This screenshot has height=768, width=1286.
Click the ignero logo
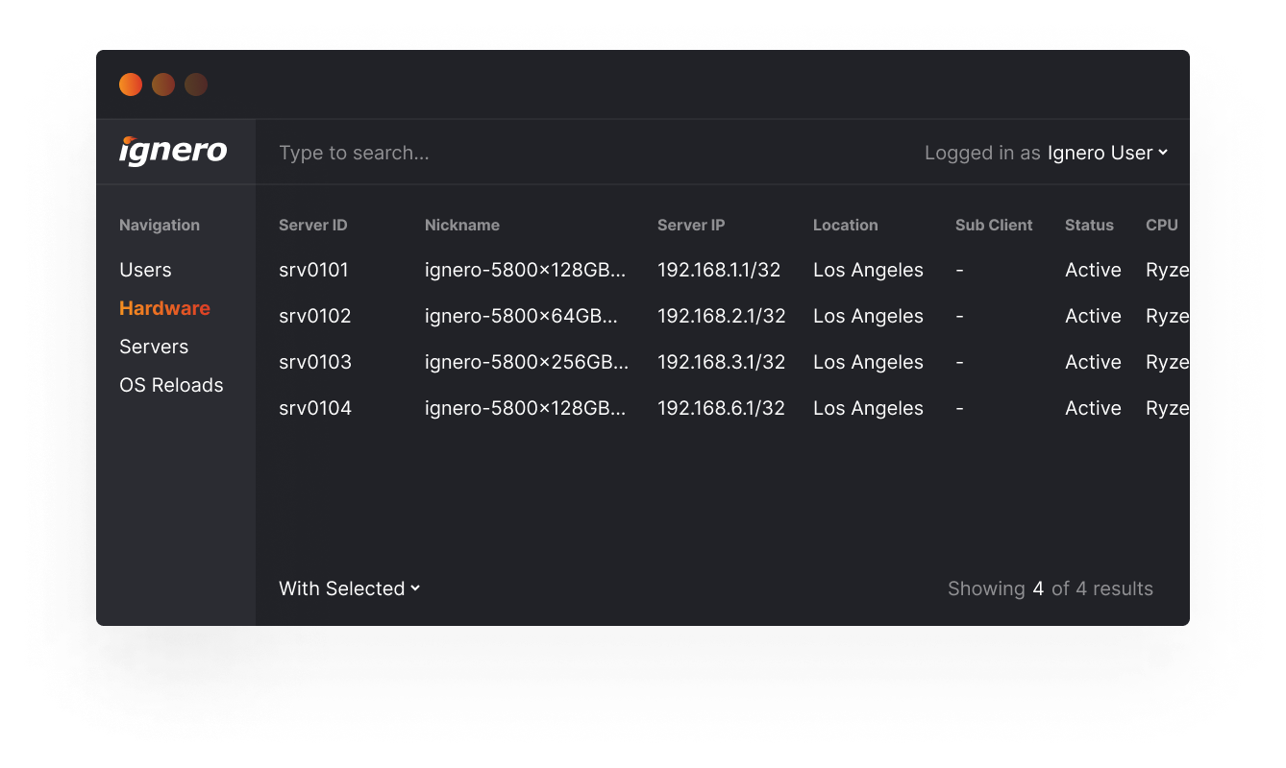click(173, 151)
